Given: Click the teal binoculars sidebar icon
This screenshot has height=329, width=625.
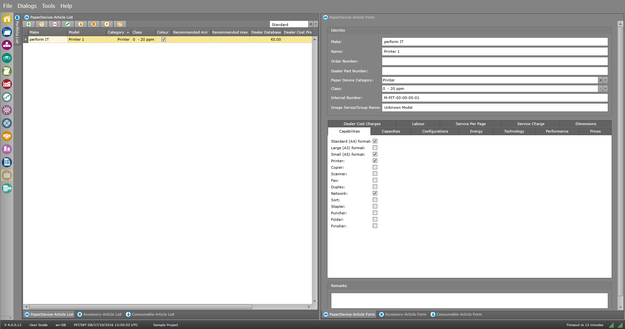Looking at the screenshot, I should click(x=7, y=58).
